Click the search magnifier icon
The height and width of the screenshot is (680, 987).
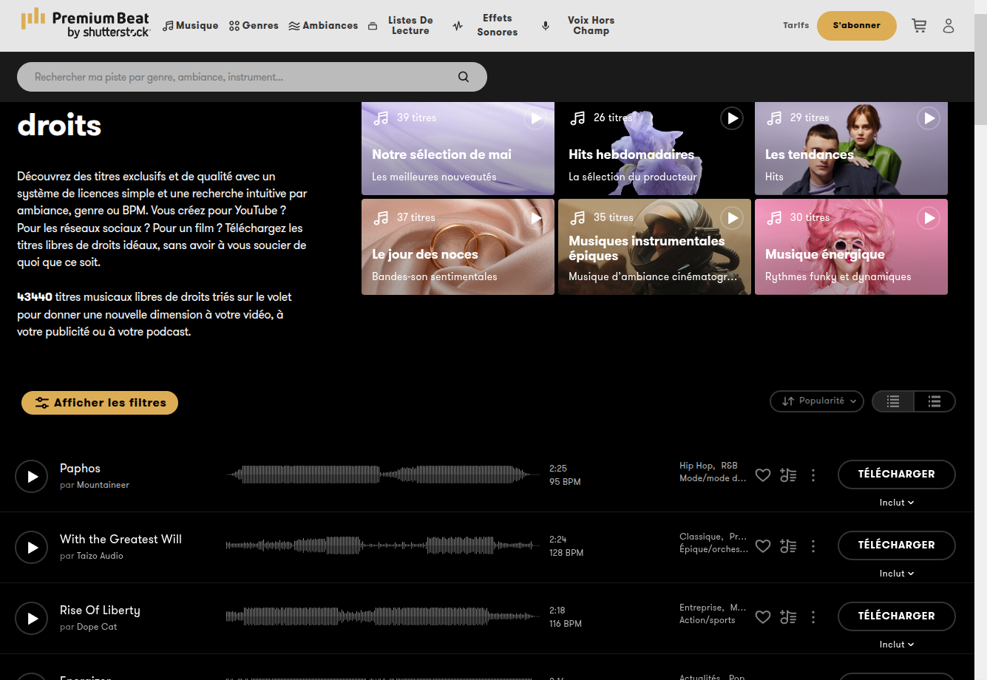click(464, 77)
